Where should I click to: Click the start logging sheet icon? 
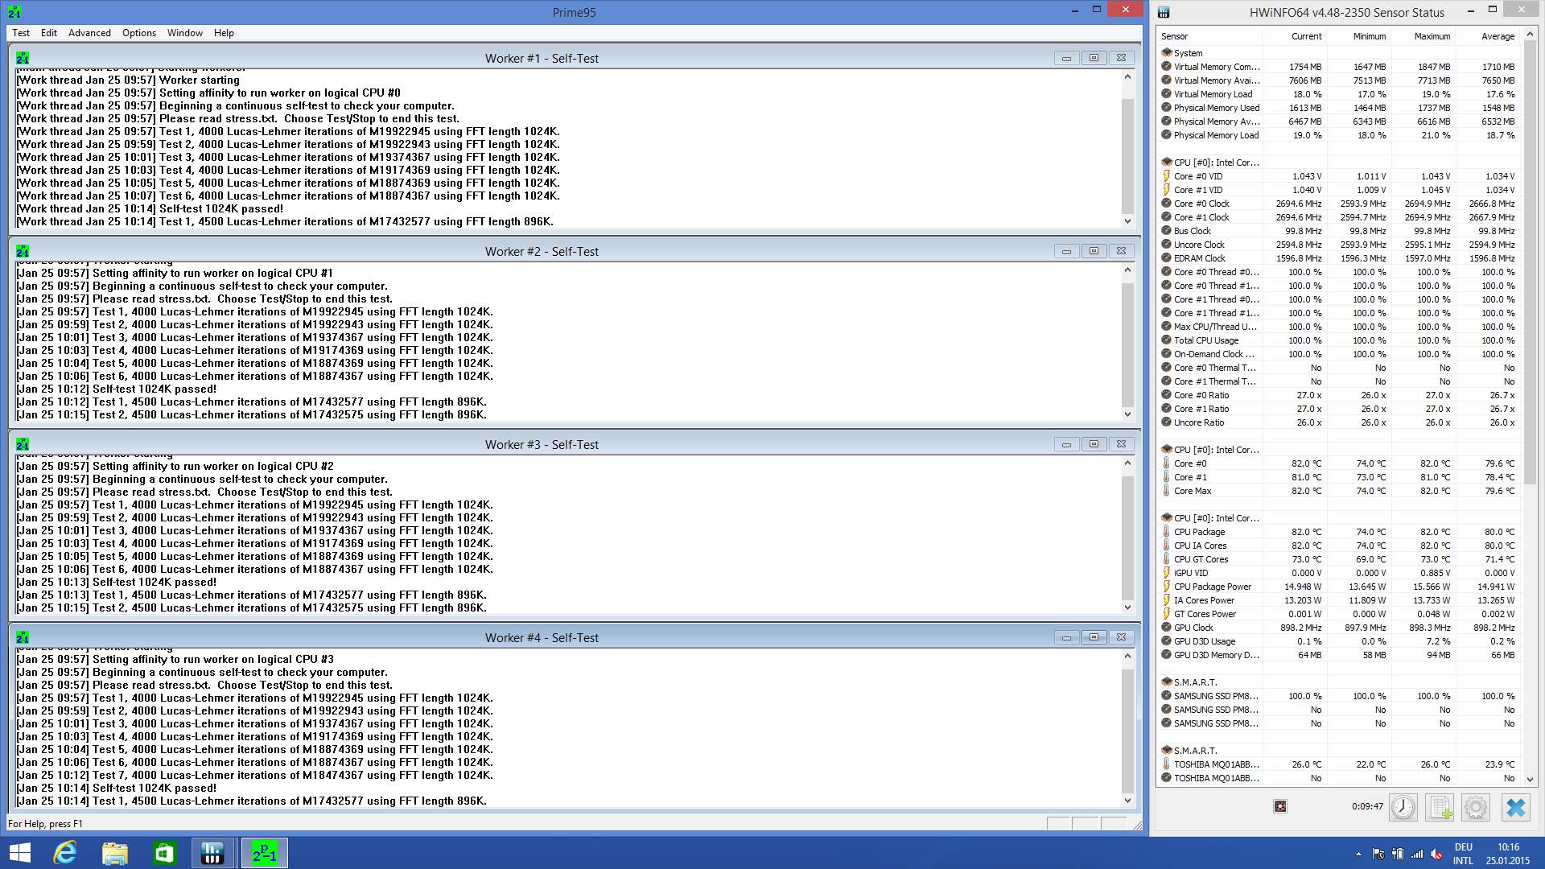1439,807
